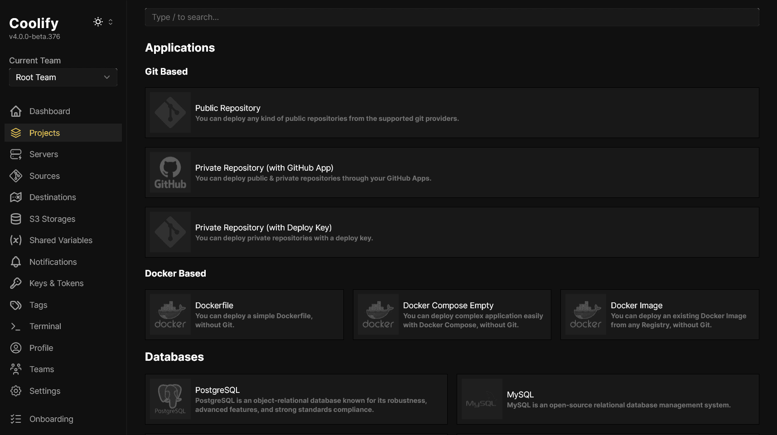Open Sources from the sidebar
The image size is (777, 435).
coord(44,176)
